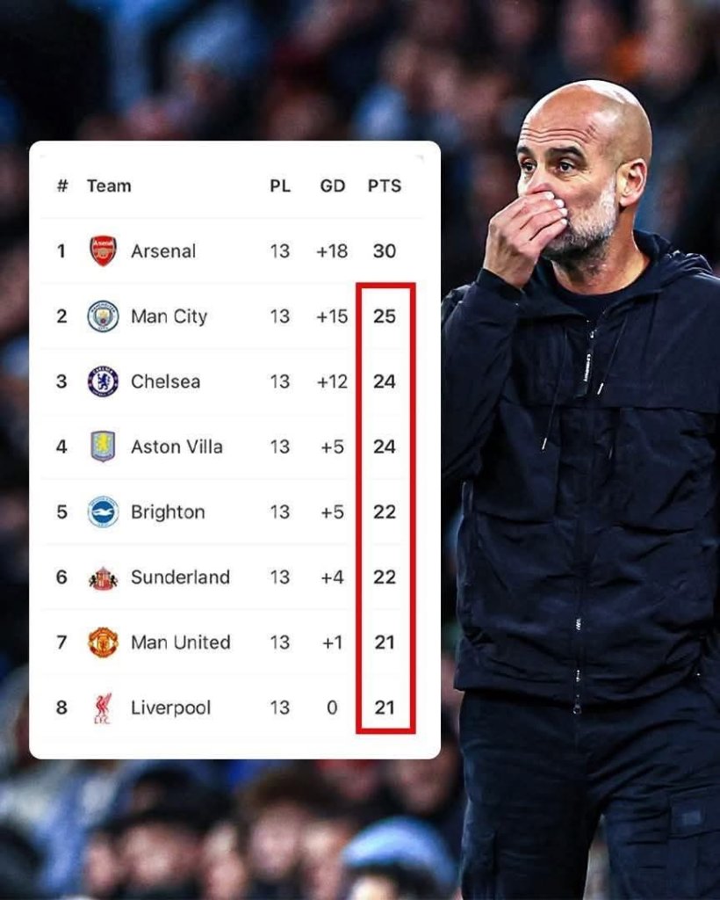Viewport: 720px width, 900px height.
Task: Click the PTS column header
Action: [x=384, y=186]
